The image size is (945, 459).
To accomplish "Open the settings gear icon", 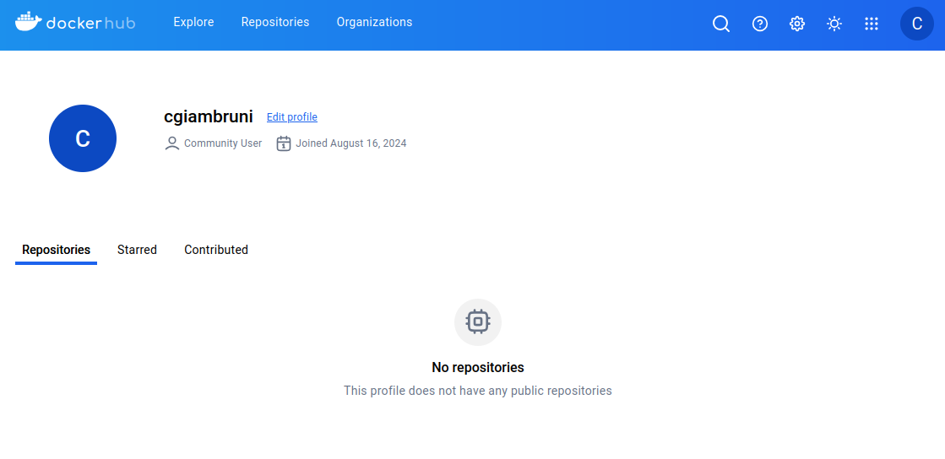I will [x=797, y=24].
